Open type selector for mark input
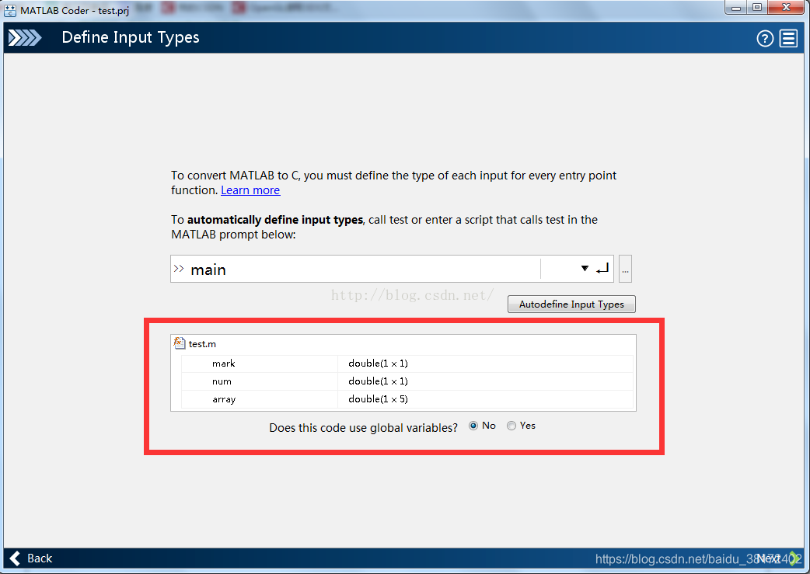Image resolution: width=810 pixels, height=574 pixels. tap(378, 363)
